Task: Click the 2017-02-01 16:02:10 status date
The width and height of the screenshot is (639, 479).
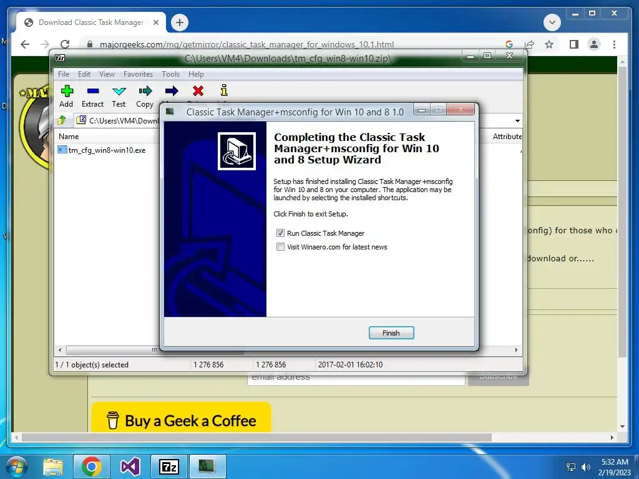Action: point(350,364)
